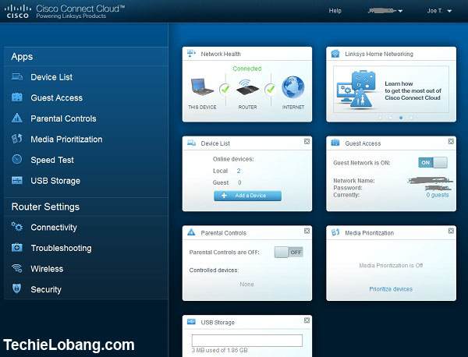This screenshot has width=468, height=357.
Task: Click the Network Health widget title icon
Action: click(191, 54)
